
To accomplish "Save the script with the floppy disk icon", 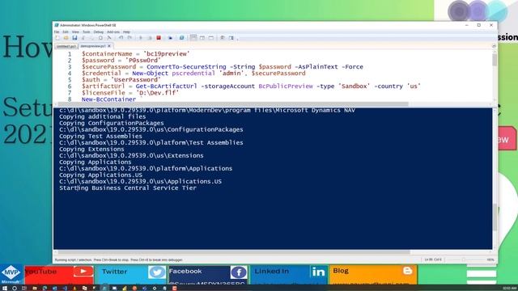I will (x=74, y=38).
